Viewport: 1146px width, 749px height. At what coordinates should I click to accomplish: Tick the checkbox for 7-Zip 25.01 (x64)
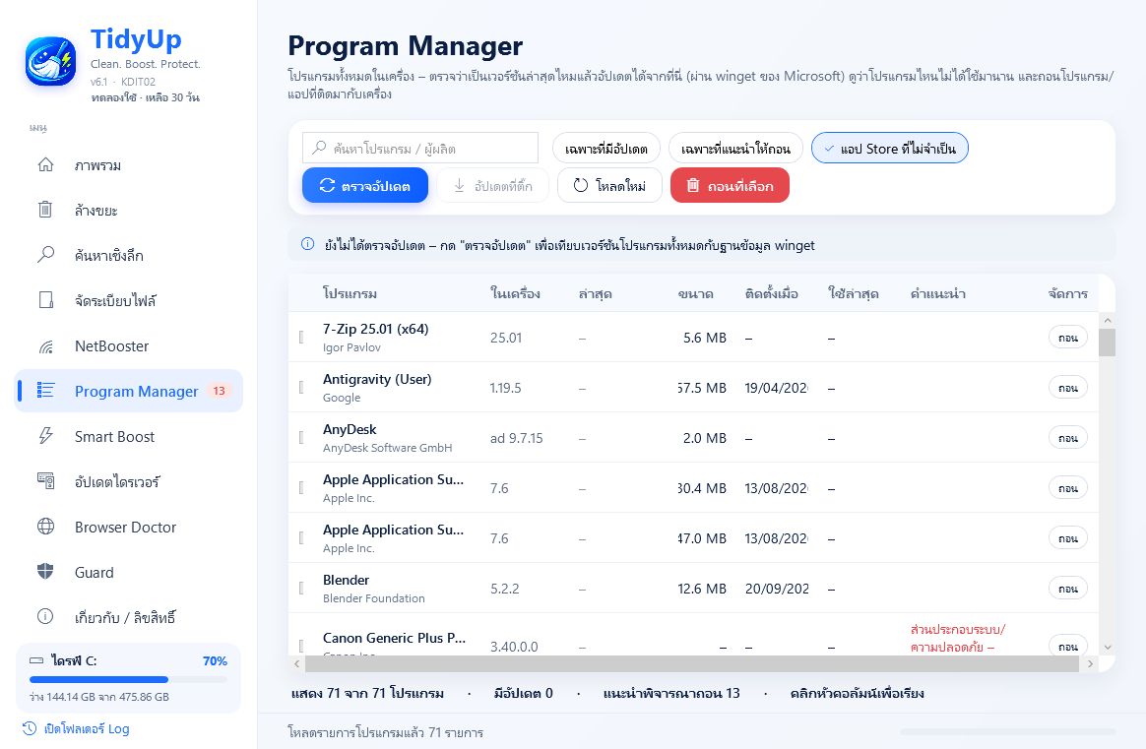(x=301, y=338)
